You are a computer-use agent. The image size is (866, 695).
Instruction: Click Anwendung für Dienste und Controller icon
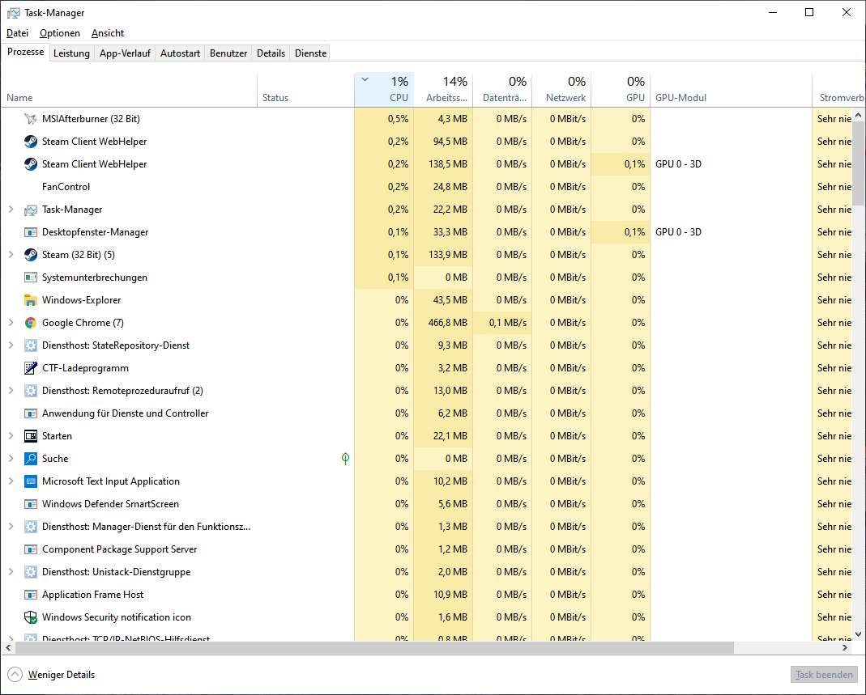[x=30, y=413]
